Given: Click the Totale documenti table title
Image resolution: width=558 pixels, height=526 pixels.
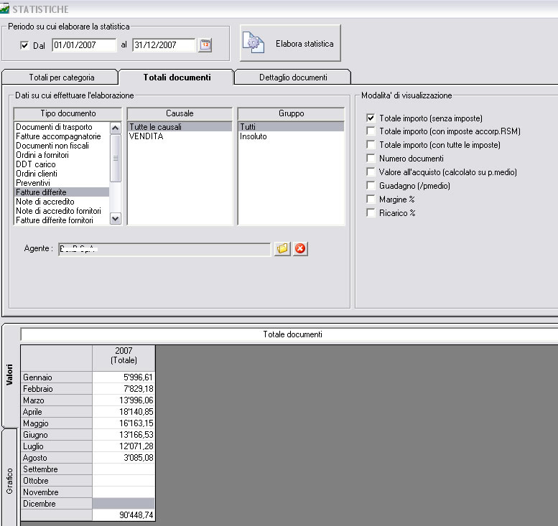Looking at the screenshot, I should (292, 334).
